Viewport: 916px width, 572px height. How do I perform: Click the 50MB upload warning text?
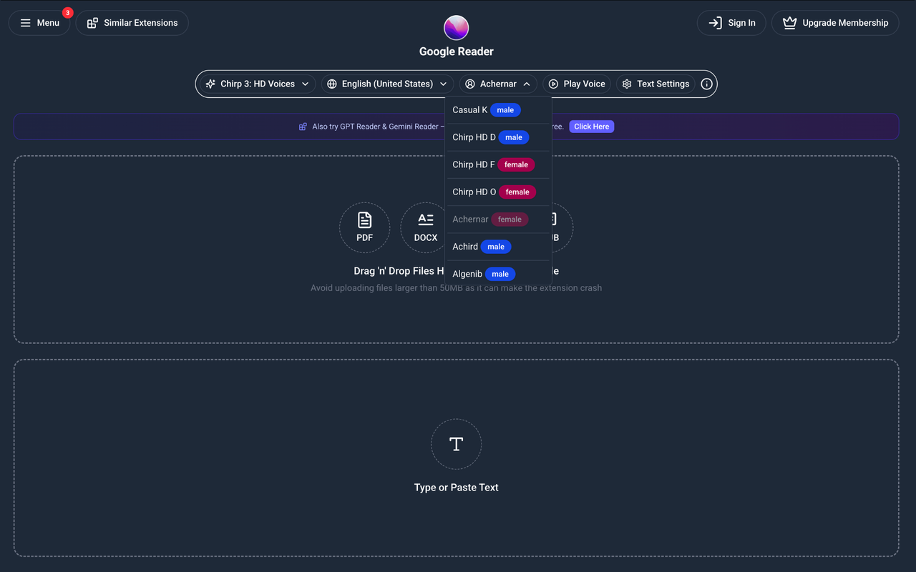click(457, 288)
